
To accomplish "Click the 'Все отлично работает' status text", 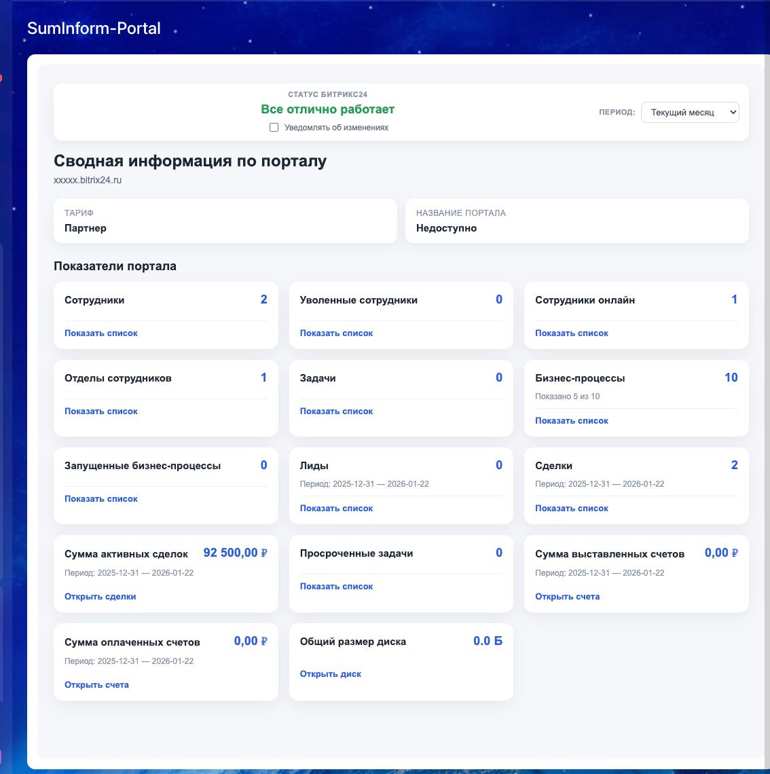I will pyautogui.click(x=328, y=109).
